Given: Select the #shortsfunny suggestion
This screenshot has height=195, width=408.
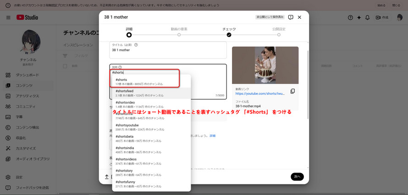Looking at the screenshot, I should 151,184.
